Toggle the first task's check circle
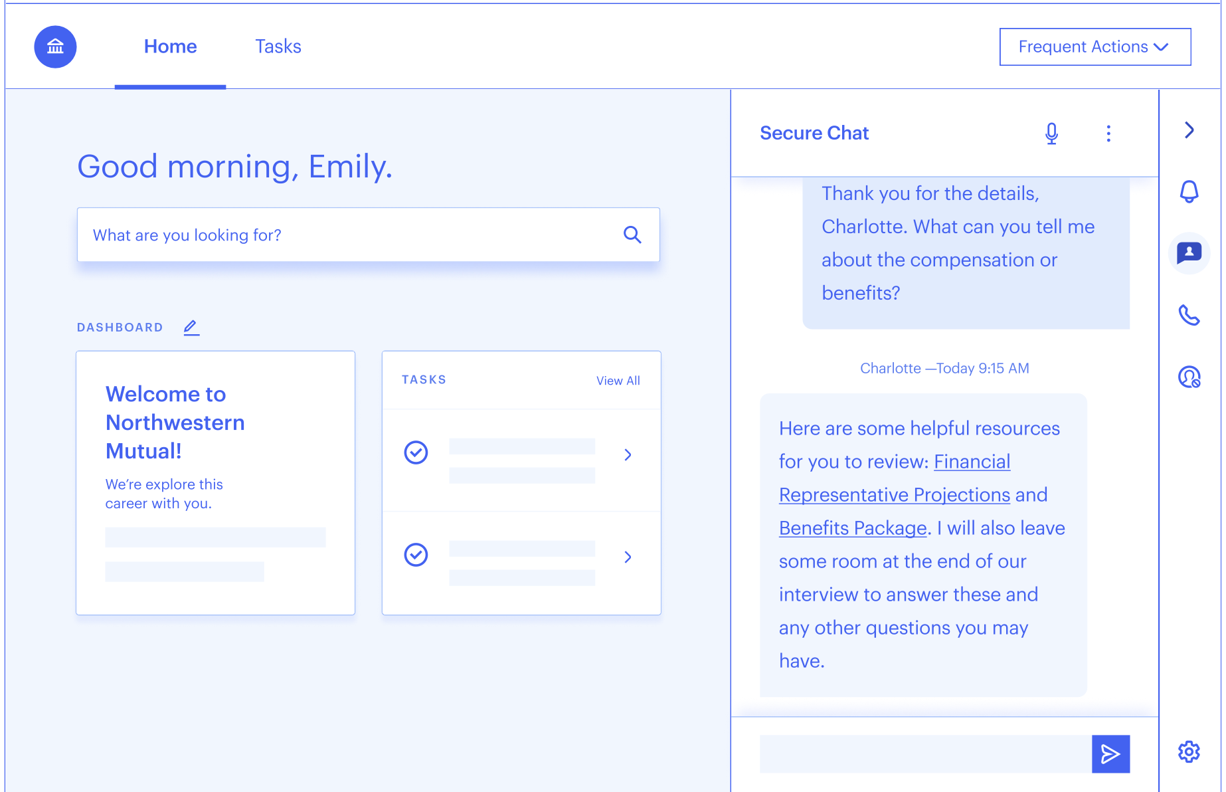The width and height of the screenshot is (1226, 792). 416,452
